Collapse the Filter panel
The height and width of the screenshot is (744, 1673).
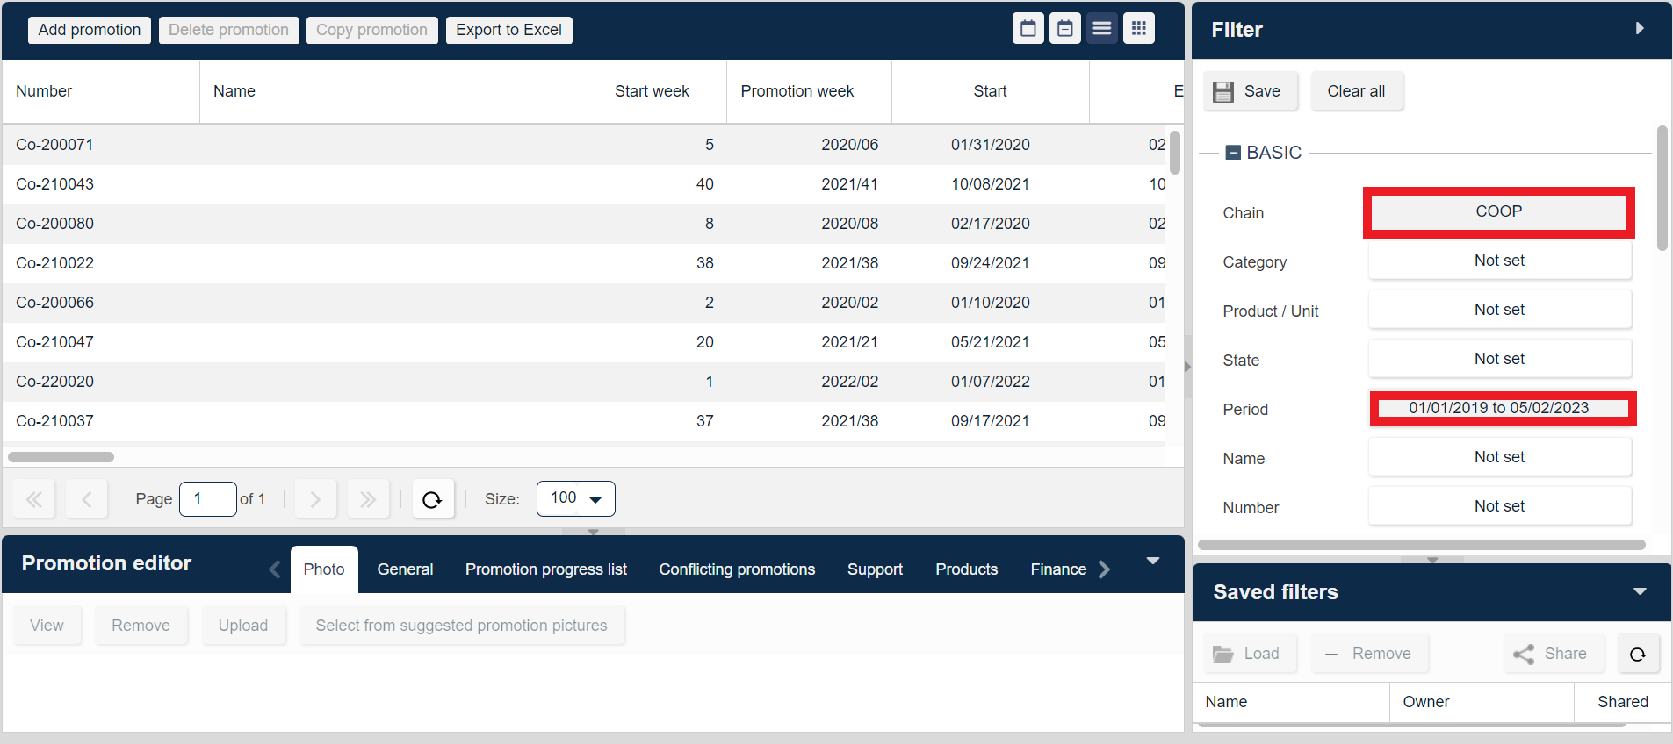1639,29
